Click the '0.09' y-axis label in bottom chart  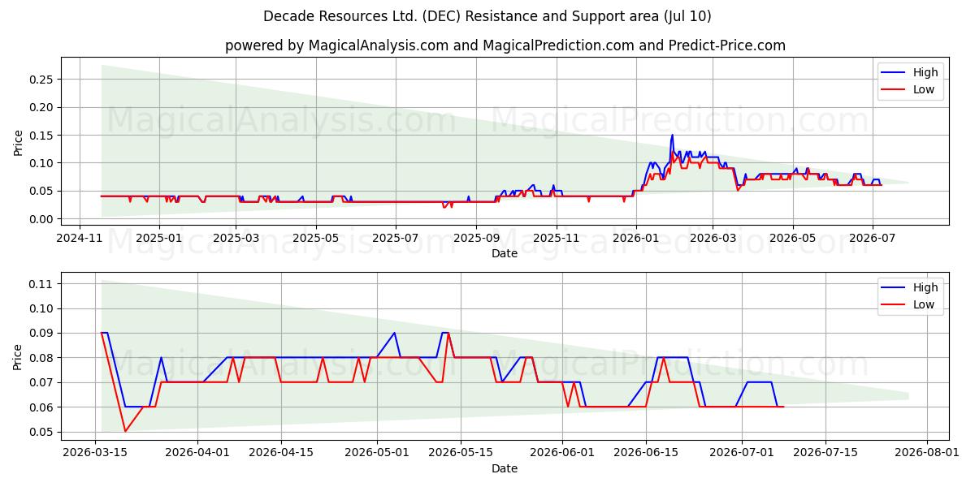coord(41,334)
